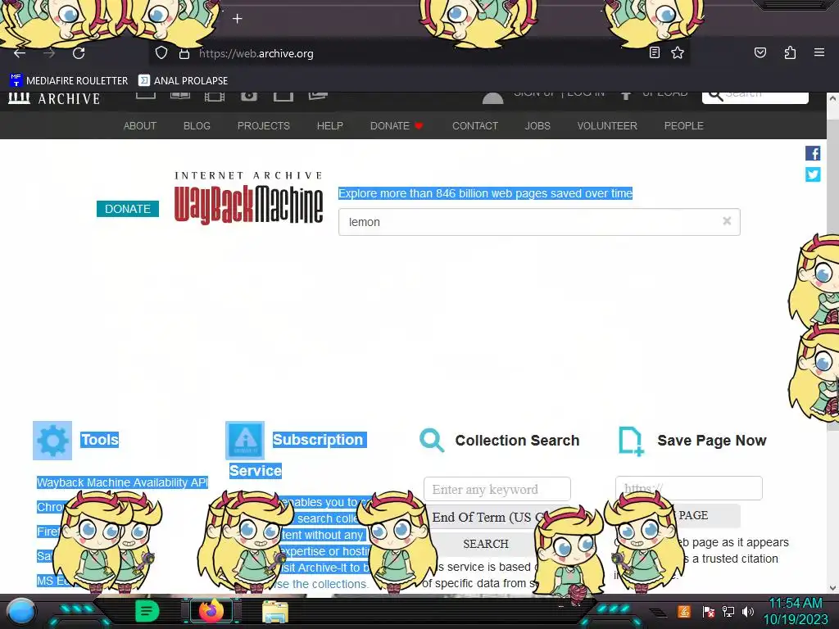The image size is (839, 629).
Task: Share on Twitter icon
Action: tap(812, 174)
